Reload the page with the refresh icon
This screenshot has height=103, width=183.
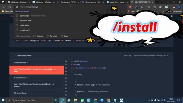(x=10, y=7)
